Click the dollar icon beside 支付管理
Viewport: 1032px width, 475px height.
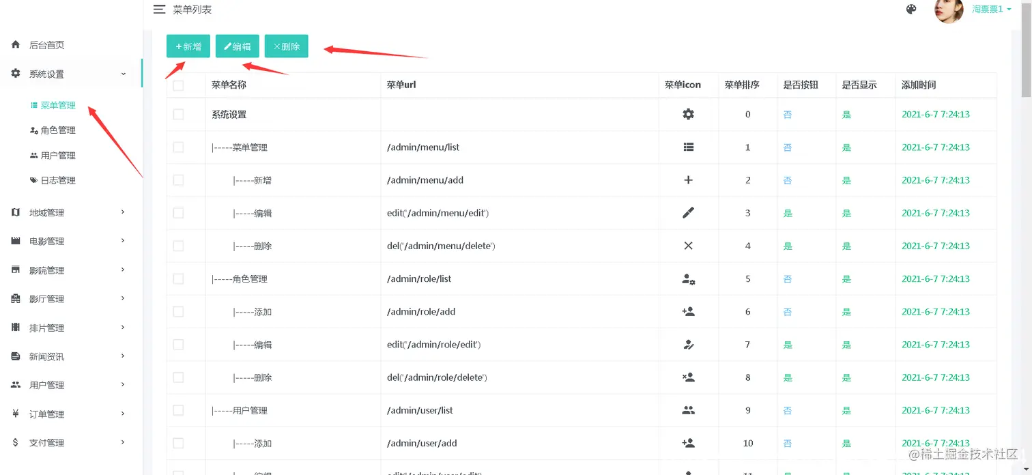tap(16, 442)
